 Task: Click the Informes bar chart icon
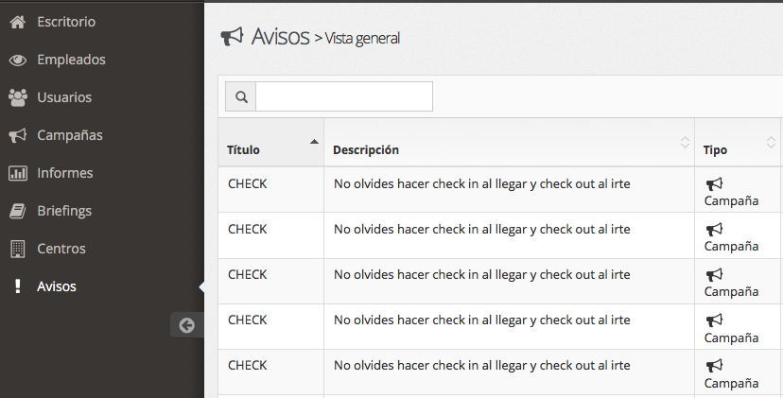click(x=17, y=173)
